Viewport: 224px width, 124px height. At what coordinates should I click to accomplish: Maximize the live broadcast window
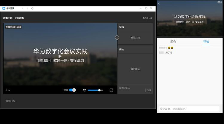click(x=146, y=8)
